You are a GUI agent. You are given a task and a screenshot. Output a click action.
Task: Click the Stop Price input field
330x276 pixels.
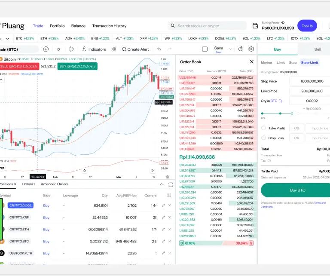click(310, 81)
